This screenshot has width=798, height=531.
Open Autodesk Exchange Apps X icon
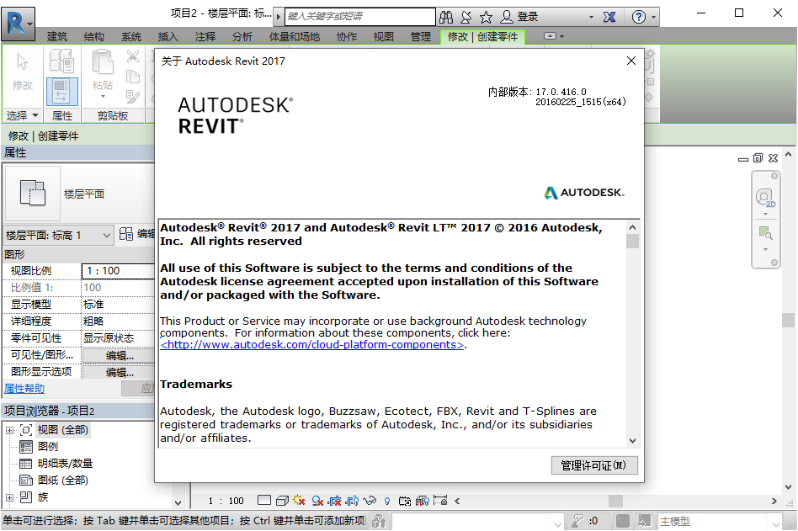click(609, 18)
